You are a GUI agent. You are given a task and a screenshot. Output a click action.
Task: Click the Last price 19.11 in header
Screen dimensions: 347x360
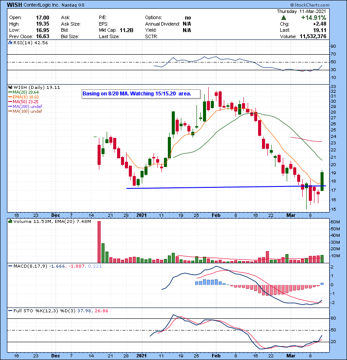(320, 30)
